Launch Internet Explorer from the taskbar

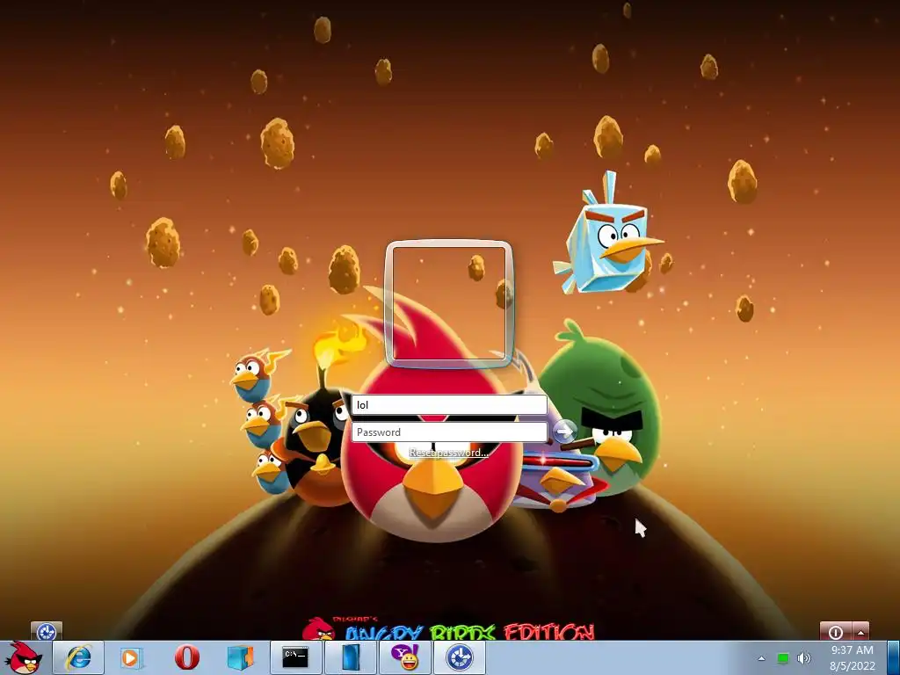pos(78,657)
